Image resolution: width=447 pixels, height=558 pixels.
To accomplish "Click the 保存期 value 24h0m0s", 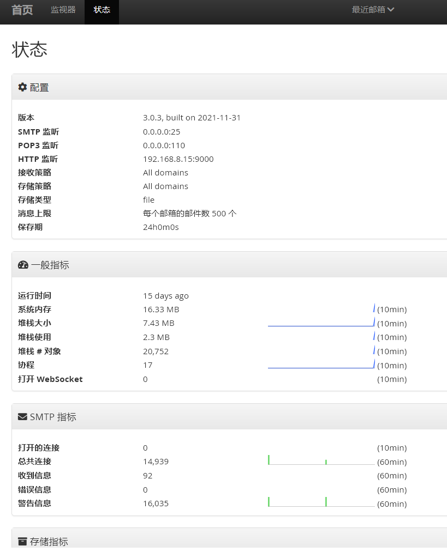I will 160,227.
